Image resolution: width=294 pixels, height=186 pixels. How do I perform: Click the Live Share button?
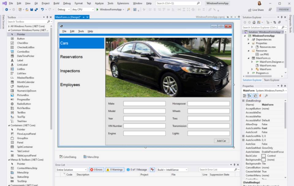(256, 10)
